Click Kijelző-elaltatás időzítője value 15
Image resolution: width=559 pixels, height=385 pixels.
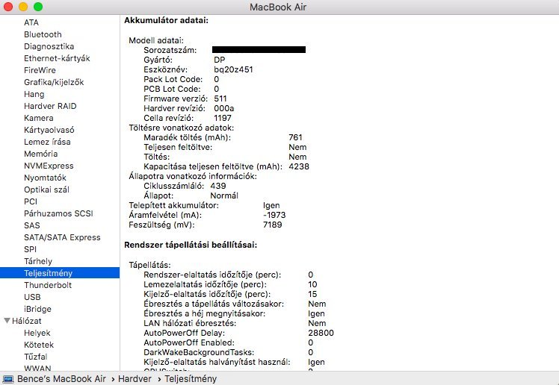312,294
